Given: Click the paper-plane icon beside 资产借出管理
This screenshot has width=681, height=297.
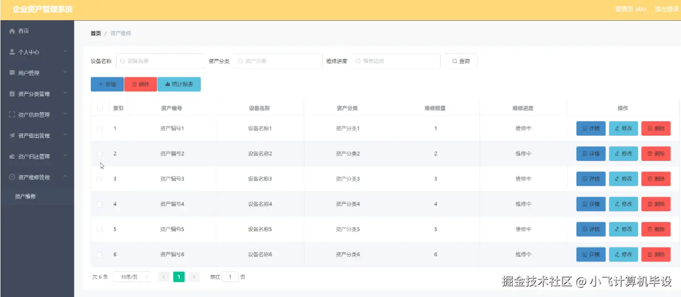Looking at the screenshot, I should point(12,136).
